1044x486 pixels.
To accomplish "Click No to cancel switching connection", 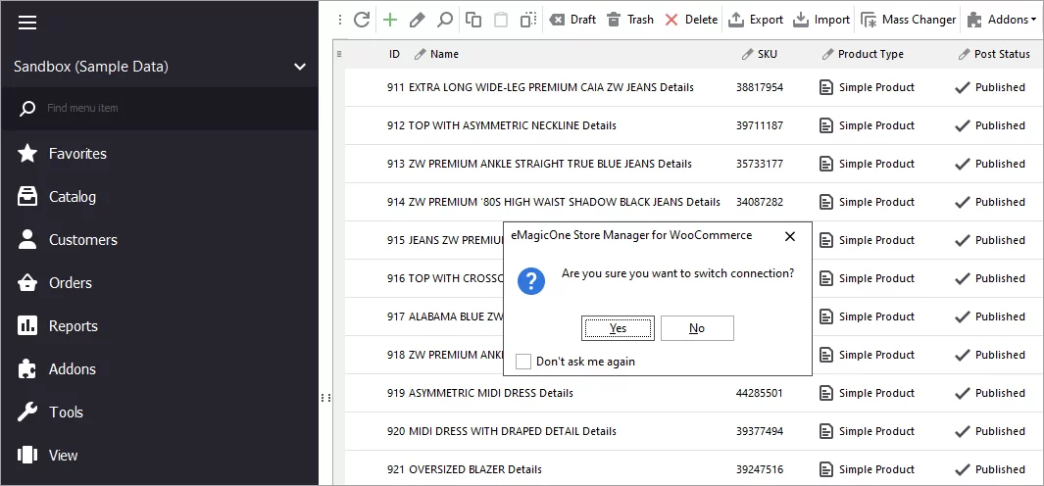I will tap(697, 328).
